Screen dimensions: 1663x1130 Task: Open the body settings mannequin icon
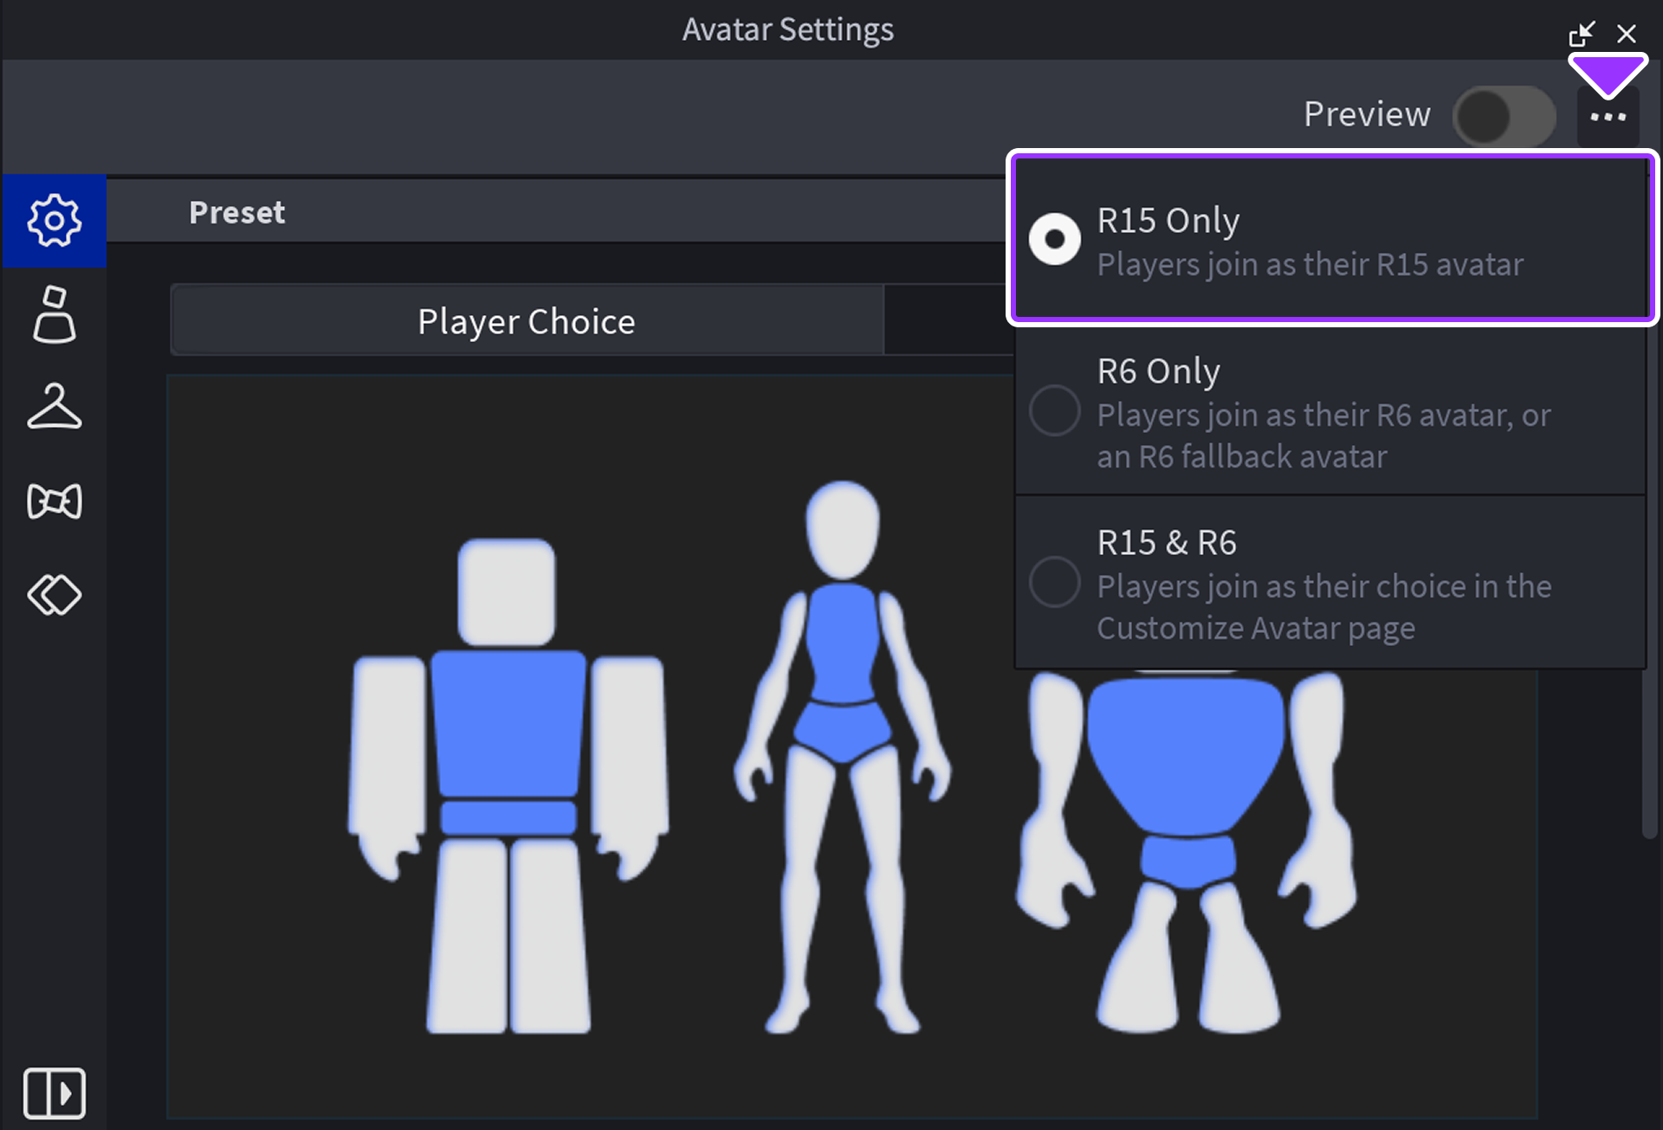54,314
